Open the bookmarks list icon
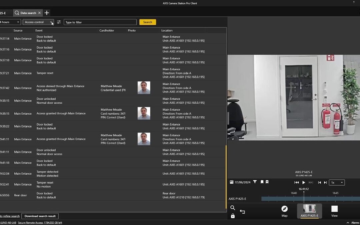The height and width of the screenshot is (225, 360). (262, 182)
